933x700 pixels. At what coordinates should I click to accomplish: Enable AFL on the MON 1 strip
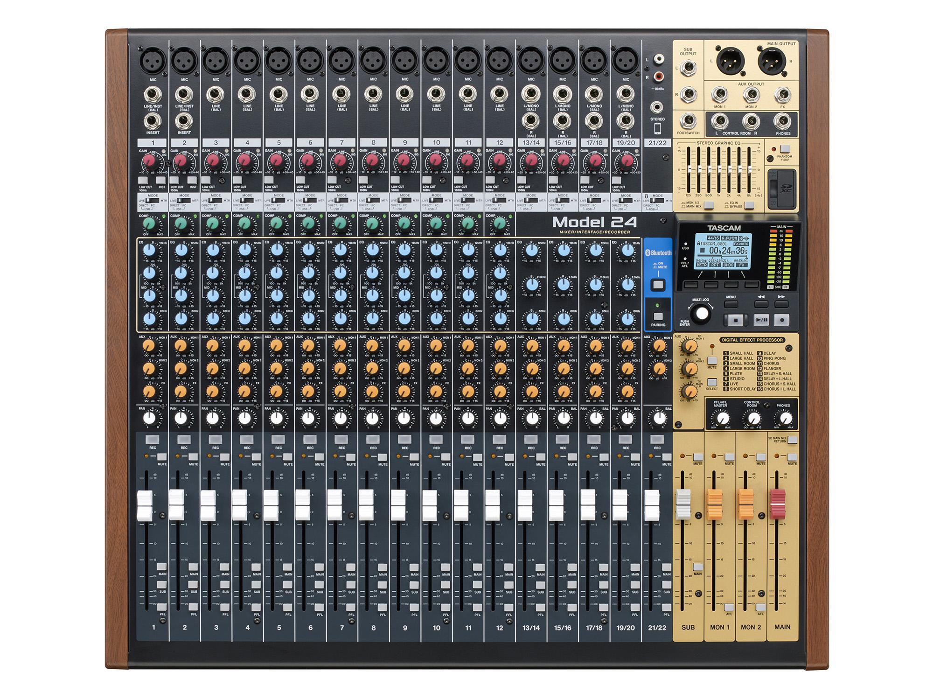click(x=729, y=607)
